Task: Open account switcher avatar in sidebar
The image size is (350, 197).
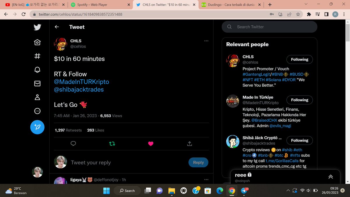Action: (x=37, y=172)
